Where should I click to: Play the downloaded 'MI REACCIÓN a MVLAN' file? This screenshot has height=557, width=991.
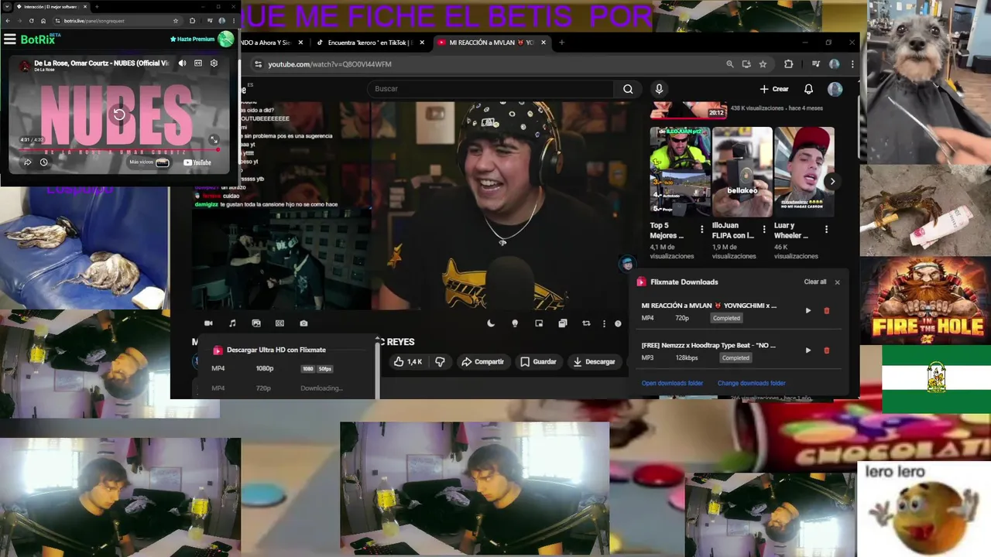(808, 311)
